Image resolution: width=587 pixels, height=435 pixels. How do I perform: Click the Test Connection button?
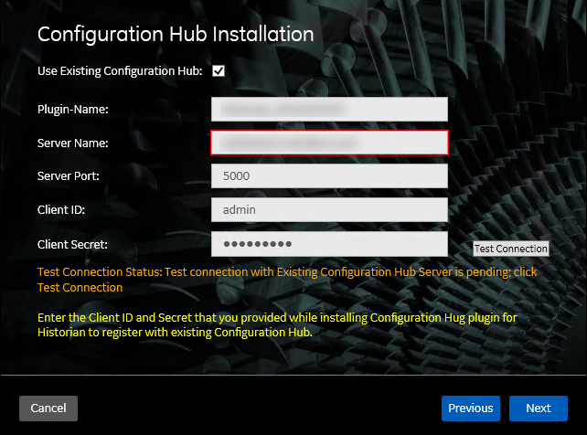511,249
